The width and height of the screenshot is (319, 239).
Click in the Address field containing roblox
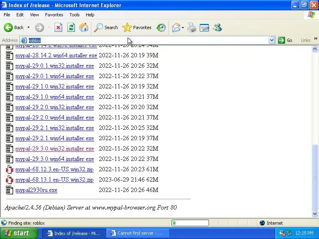148,40
